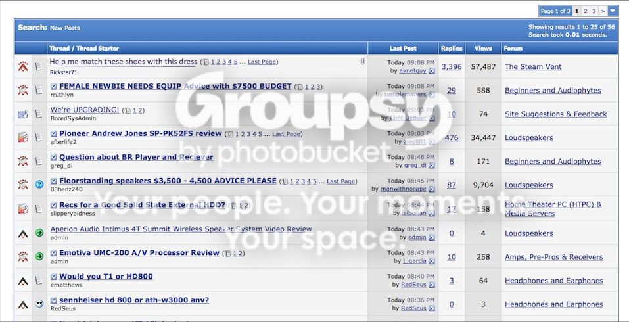Click the next page arrow button
The width and height of the screenshot is (629, 322).
click(603, 11)
